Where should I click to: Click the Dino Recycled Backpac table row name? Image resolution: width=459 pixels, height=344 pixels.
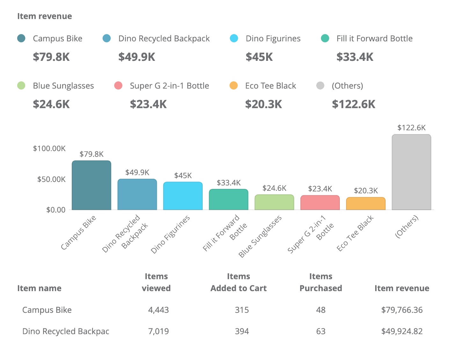pyautogui.click(x=66, y=331)
